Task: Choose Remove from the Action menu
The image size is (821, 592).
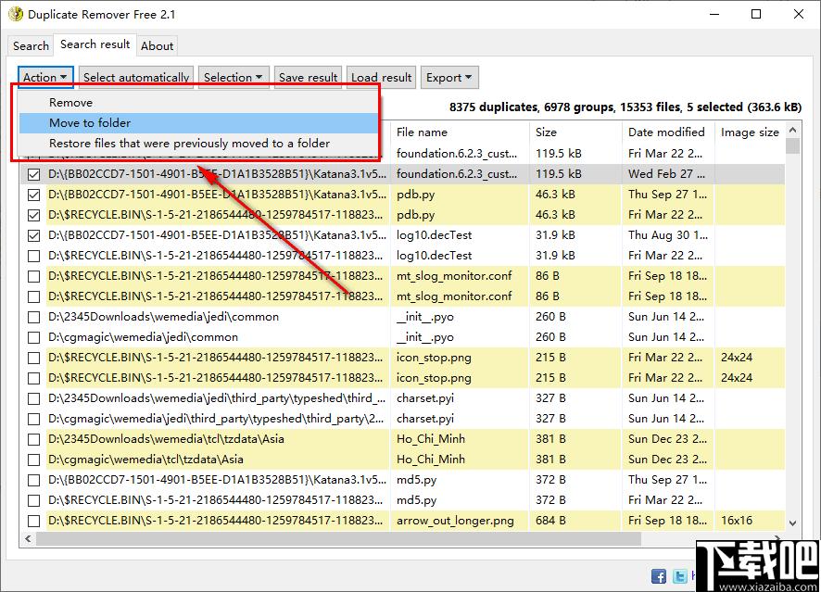Action: click(198, 103)
